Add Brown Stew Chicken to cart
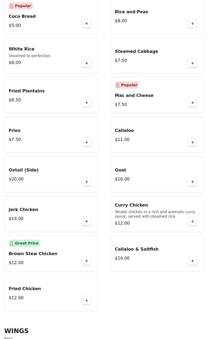The width and height of the screenshot is (208, 339). pos(87,261)
